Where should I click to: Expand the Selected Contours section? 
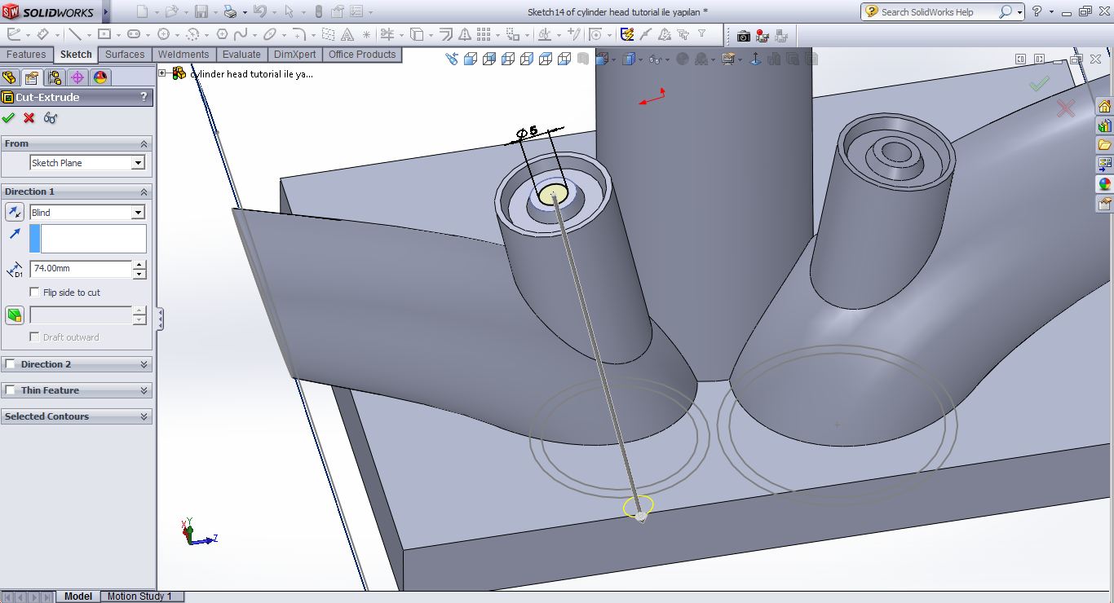coord(144,416)
